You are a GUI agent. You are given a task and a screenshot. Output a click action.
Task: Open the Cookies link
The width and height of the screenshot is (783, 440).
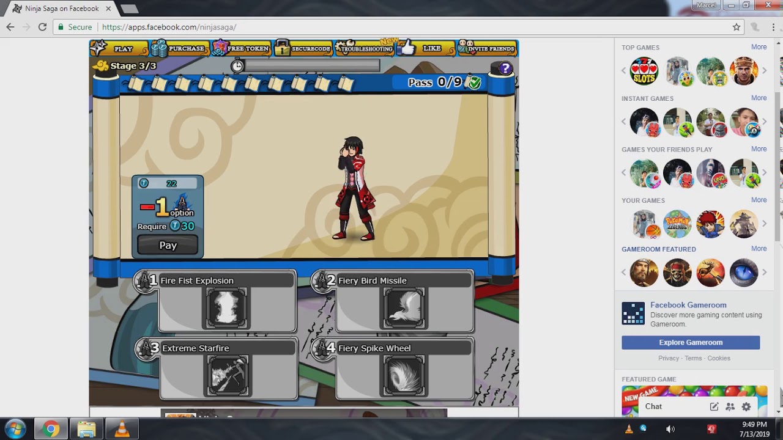pyautogui.click(x=719, y=358)
